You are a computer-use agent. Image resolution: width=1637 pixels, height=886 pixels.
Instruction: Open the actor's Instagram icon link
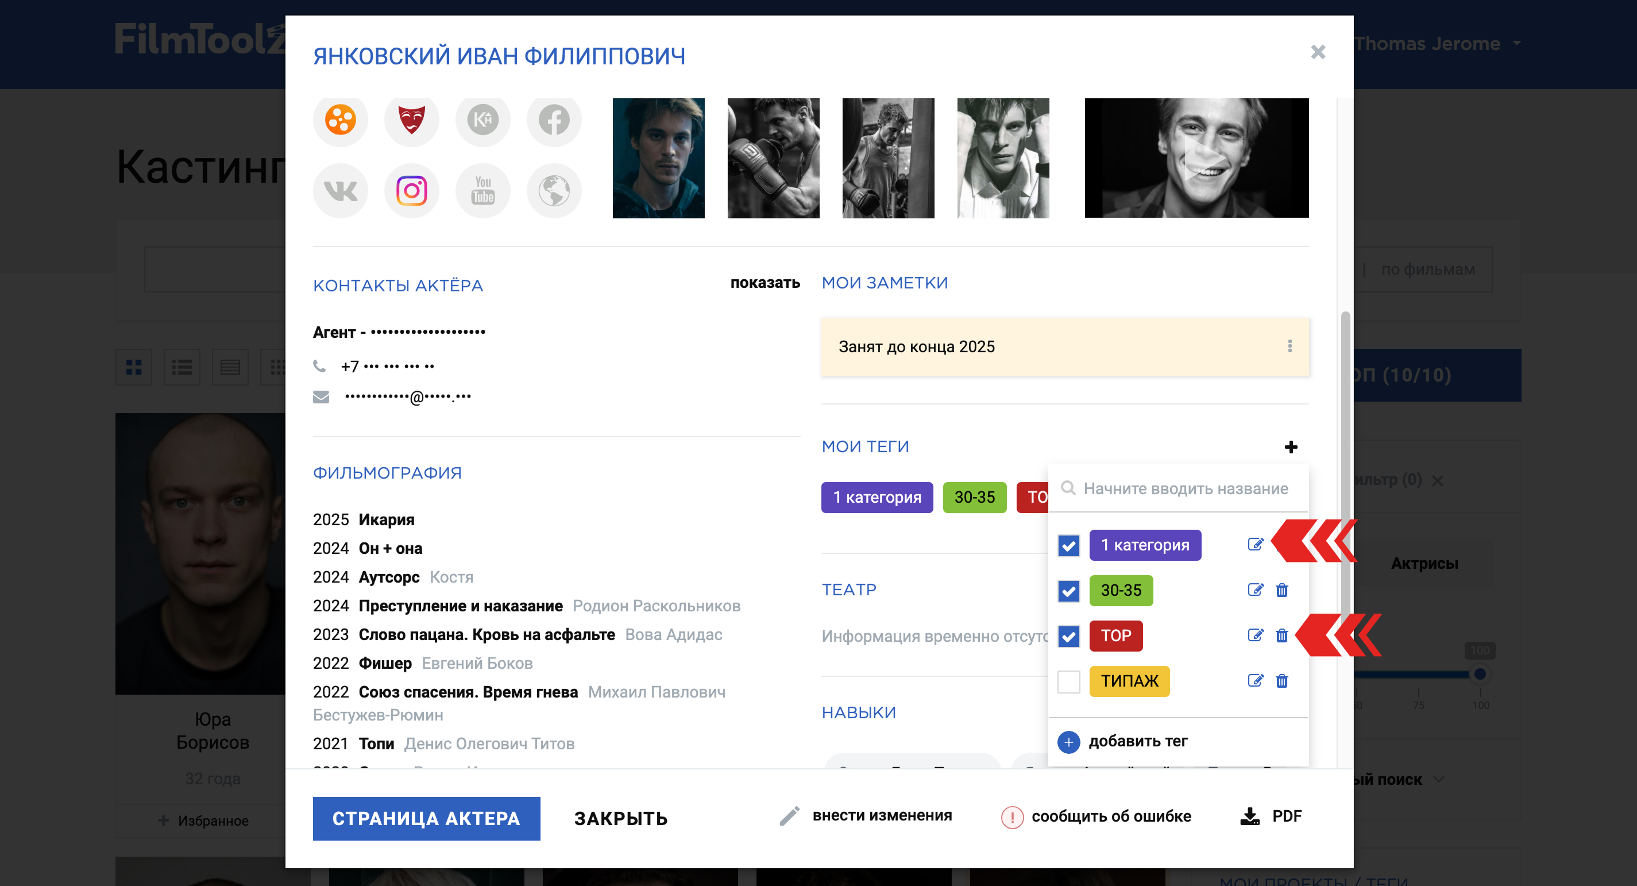(412, 191)
